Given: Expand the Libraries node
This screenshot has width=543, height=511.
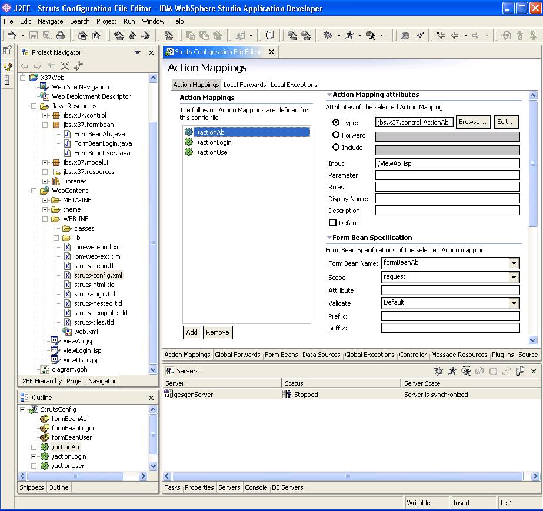Looking at the screenshot, I should (x=45, y=181).
